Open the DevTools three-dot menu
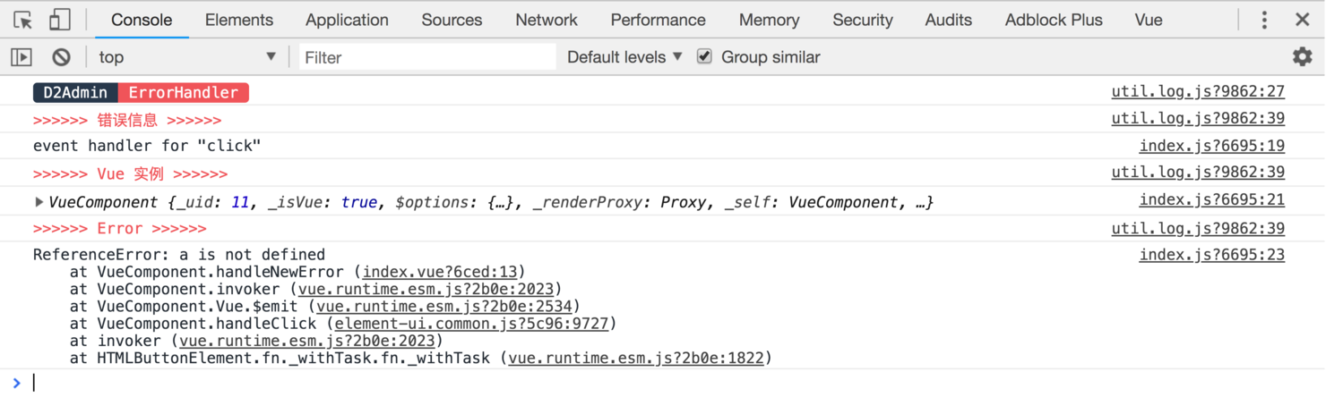1326x397 pixels. pyautogui.click(x=1264, y=20)
